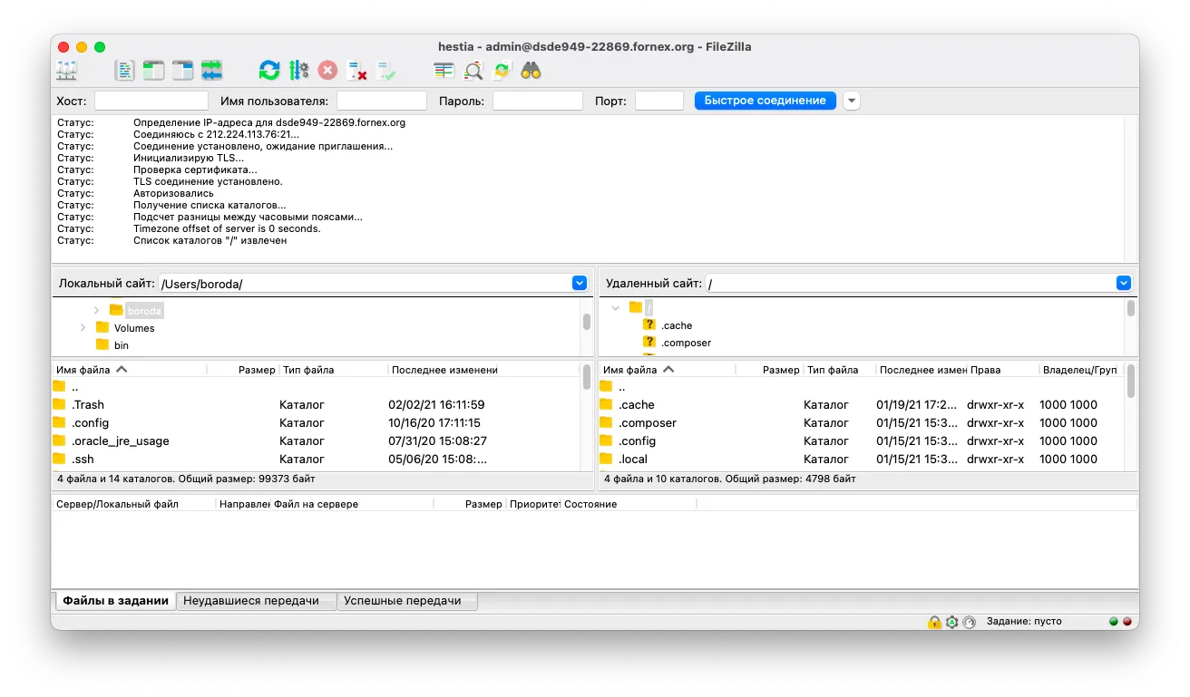Screen dimensions: 1190x697
Task: Click the remote tree scrollbar
Action: pos(1131,308)
